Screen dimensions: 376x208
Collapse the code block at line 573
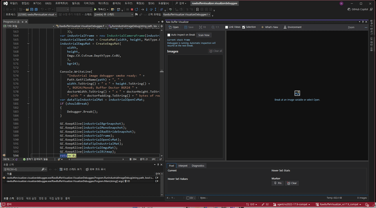point(28,72)
